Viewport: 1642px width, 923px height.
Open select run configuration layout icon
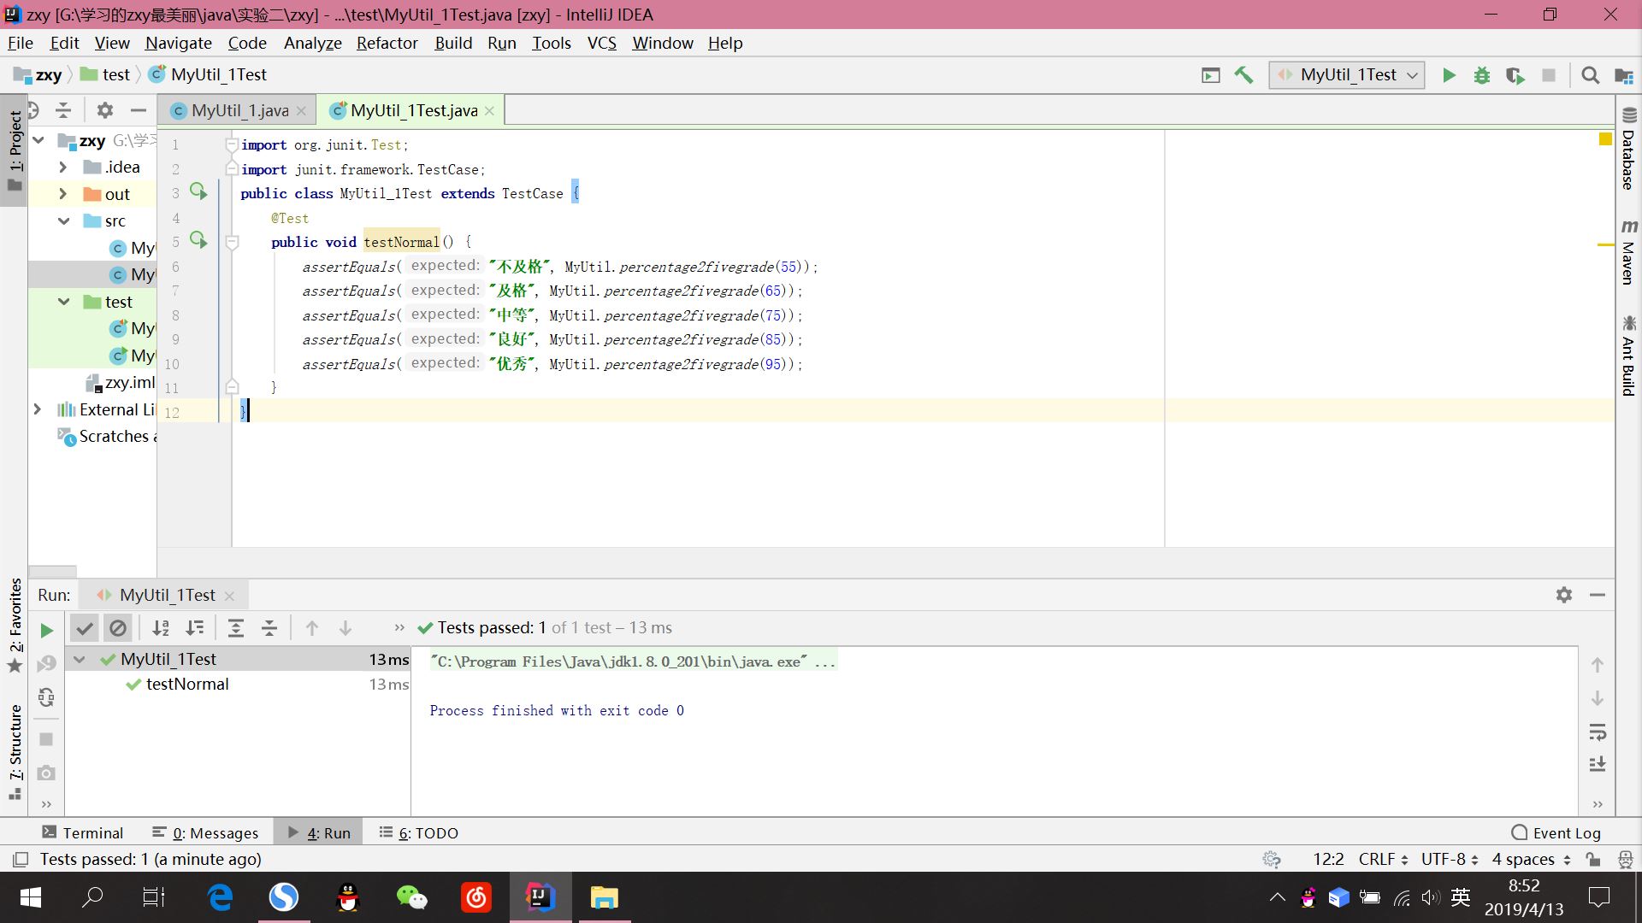tap(1210, 75)
